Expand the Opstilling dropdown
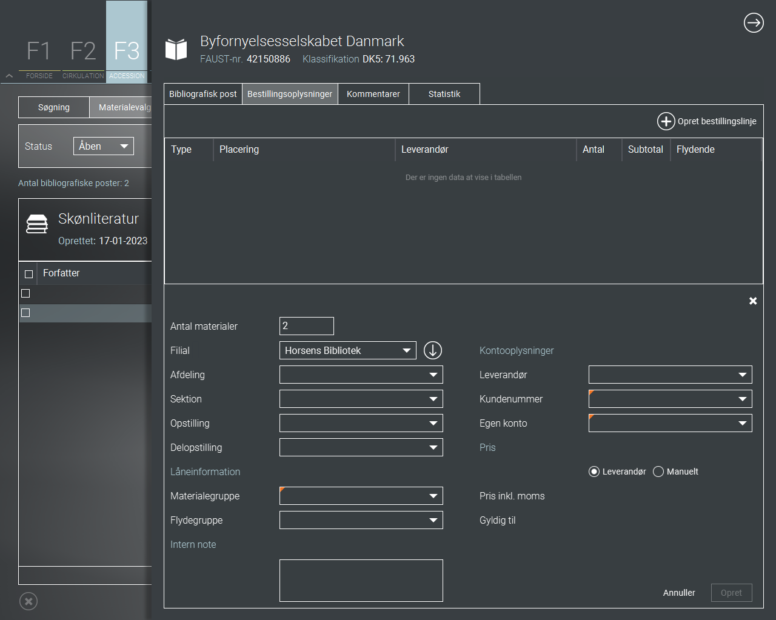 point(361,423)
